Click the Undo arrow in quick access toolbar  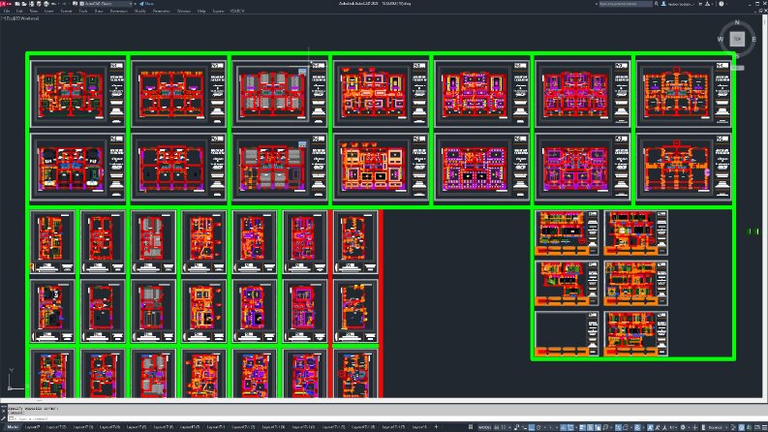coord(53,4)
